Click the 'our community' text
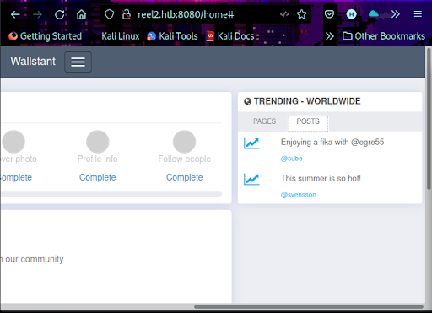Screen dimensions: 432x313 35,259
